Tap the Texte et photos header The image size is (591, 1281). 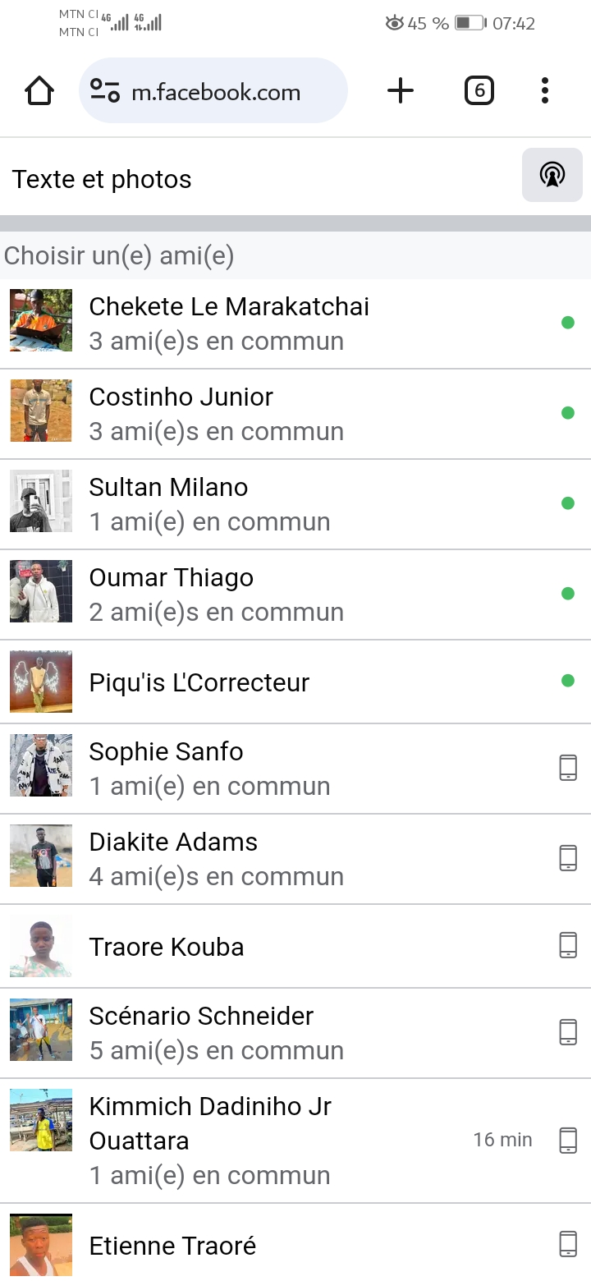pyautogui.click(x=102, y=180)
